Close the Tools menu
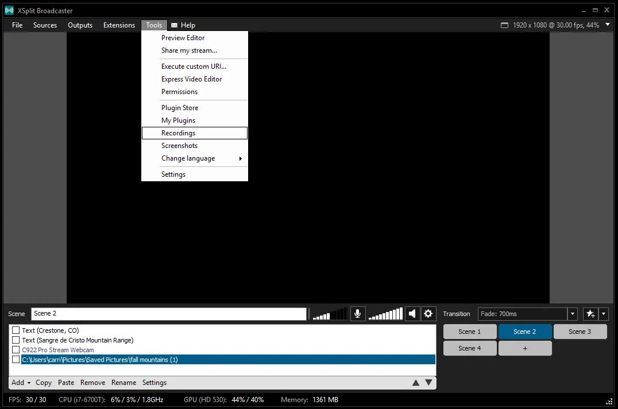The width and height of the screenshot is (618, 409). click(154, 25)
